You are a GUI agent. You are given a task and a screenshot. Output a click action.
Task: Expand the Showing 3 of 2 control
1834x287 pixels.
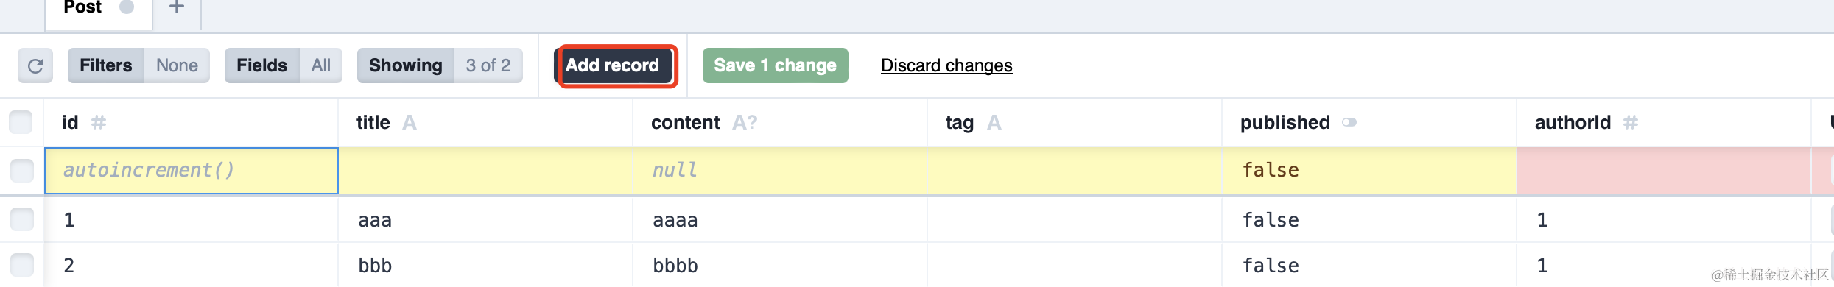coord(440,66)
